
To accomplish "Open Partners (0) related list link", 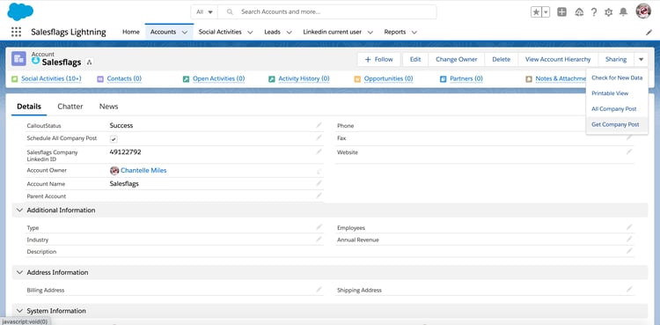I will (466, 78).
